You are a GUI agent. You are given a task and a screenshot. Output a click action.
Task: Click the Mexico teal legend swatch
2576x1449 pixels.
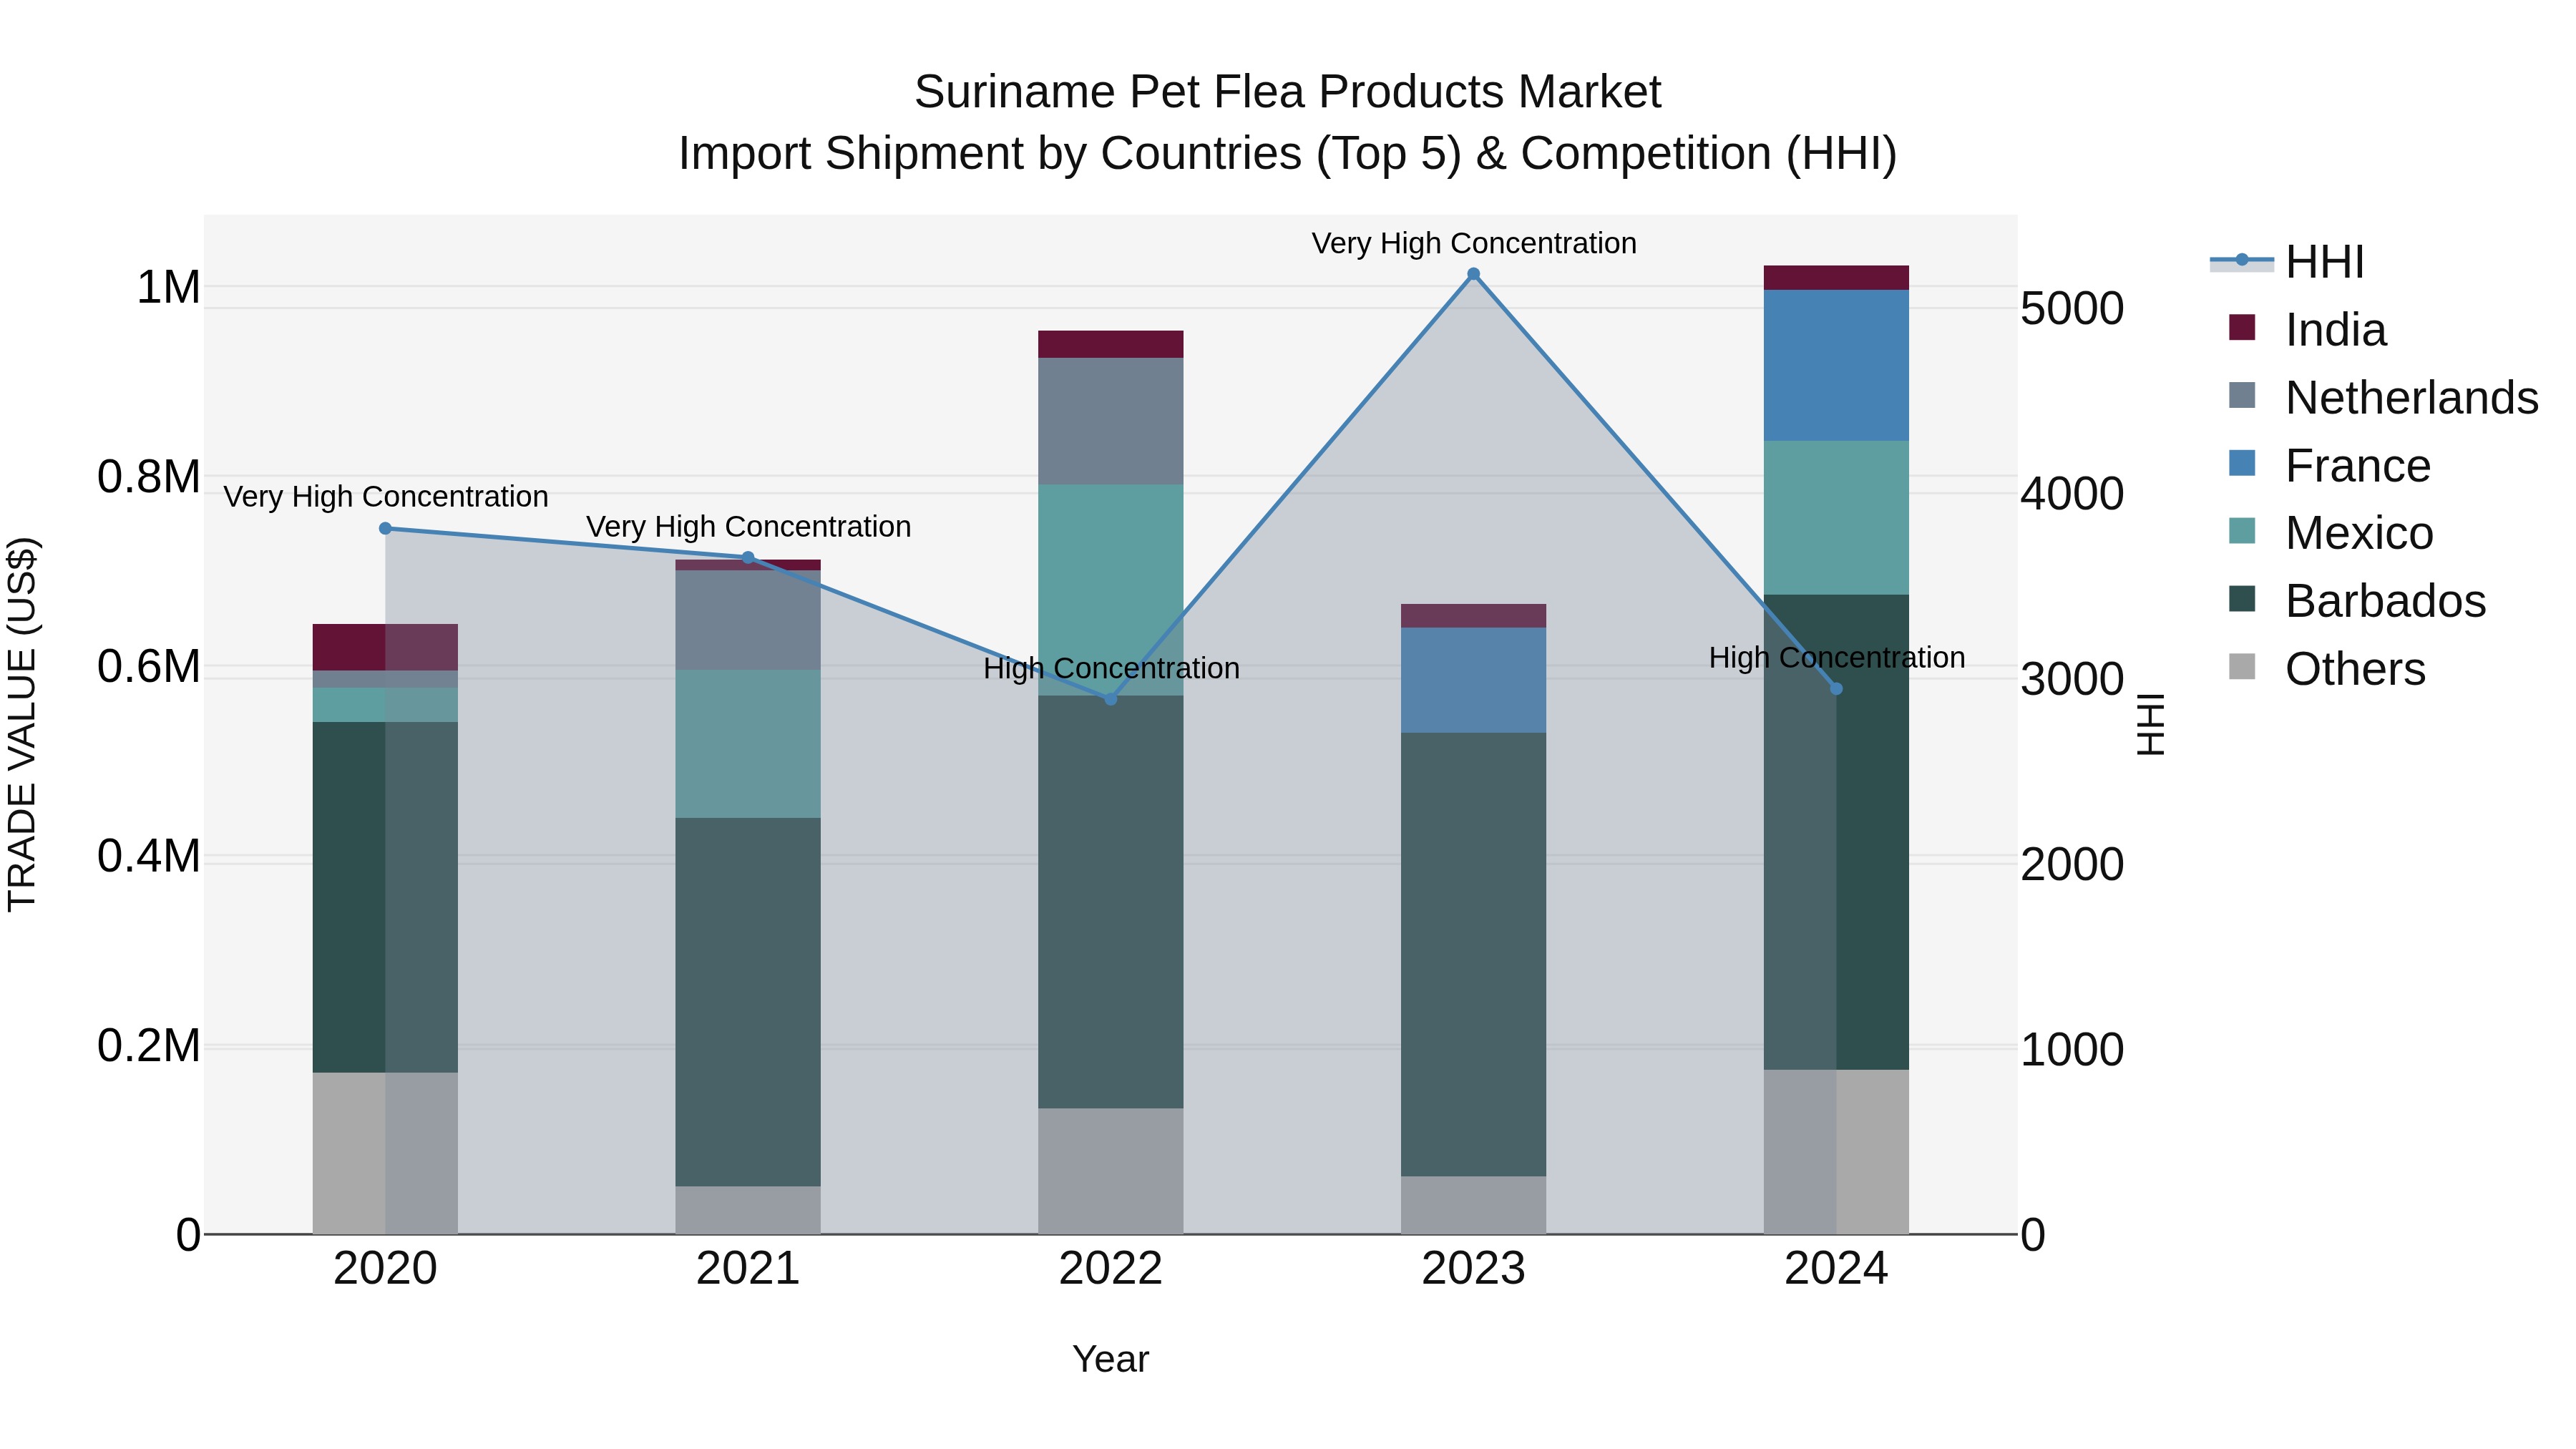click(2242, 531)
